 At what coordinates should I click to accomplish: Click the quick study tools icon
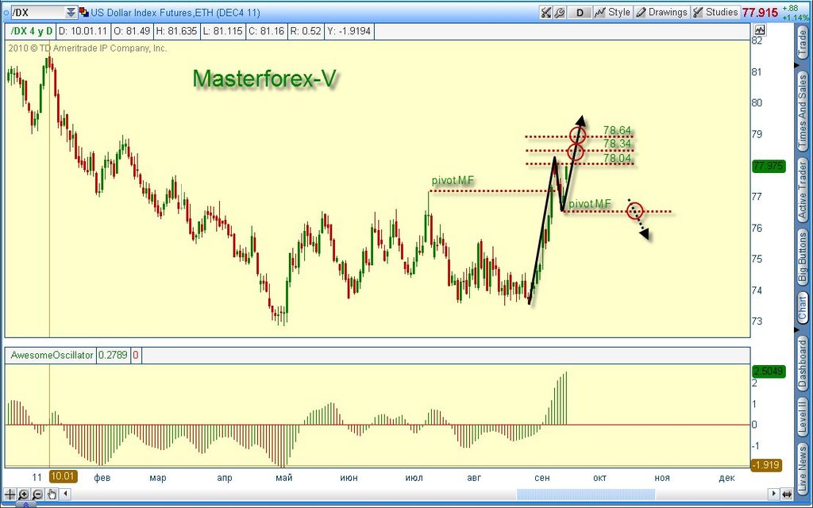(546, 13)
